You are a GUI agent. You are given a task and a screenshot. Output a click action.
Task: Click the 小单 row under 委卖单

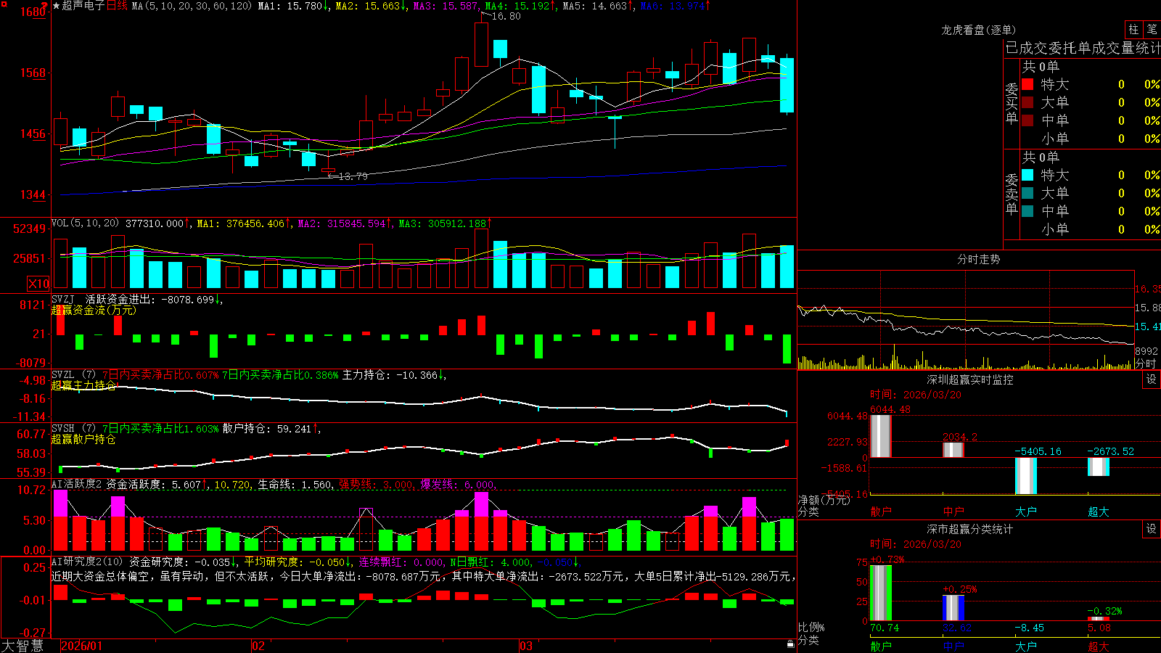pyautogui.click(x=1091, y=229)
